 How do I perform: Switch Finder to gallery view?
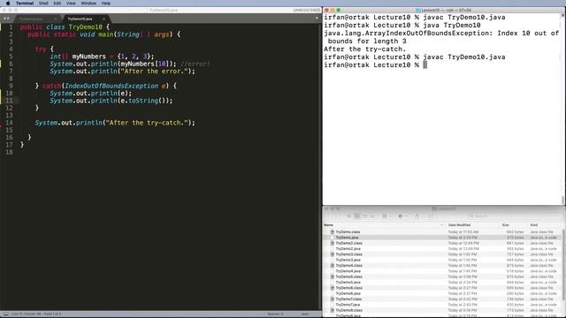click(x=372, y=216)
